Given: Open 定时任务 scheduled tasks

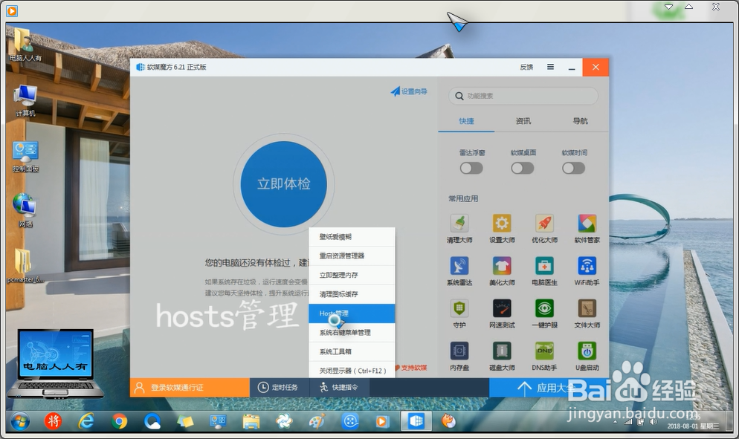Looking at the screenshot, I should click(x=279, y=388).
